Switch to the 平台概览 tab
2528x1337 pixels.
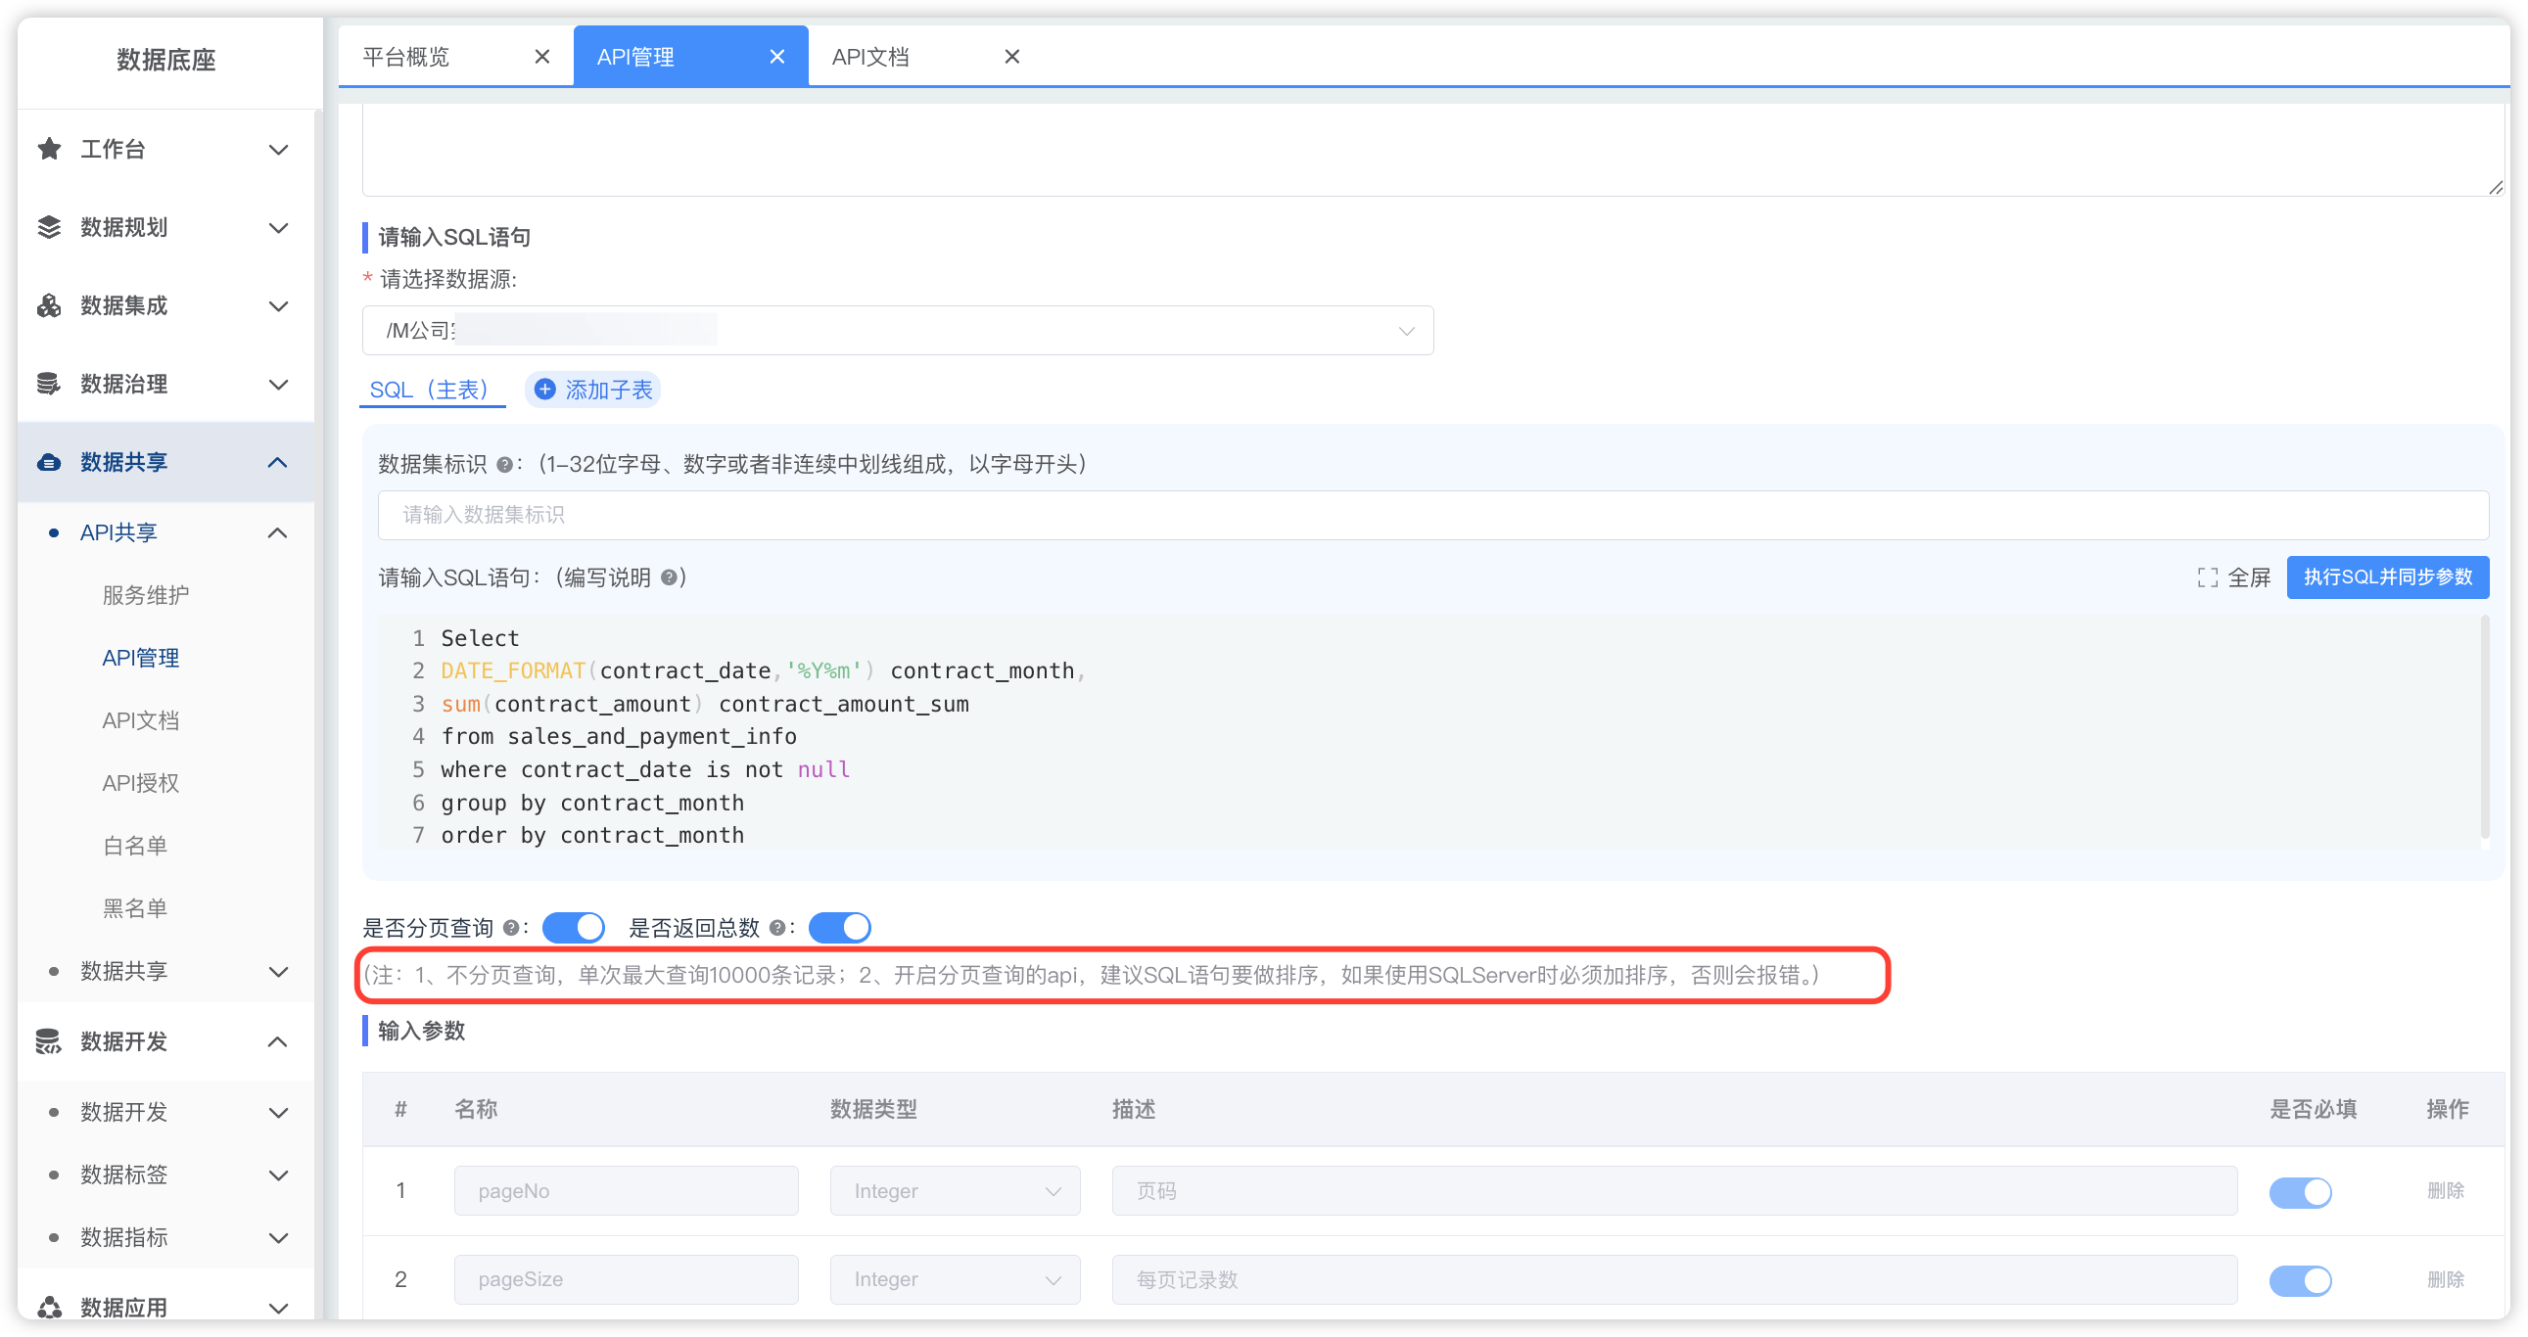point(406,57)
